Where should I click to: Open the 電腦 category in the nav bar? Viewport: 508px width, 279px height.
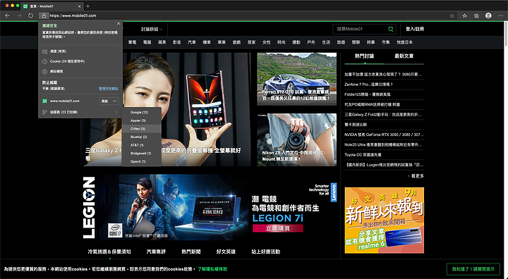point(147,42)
